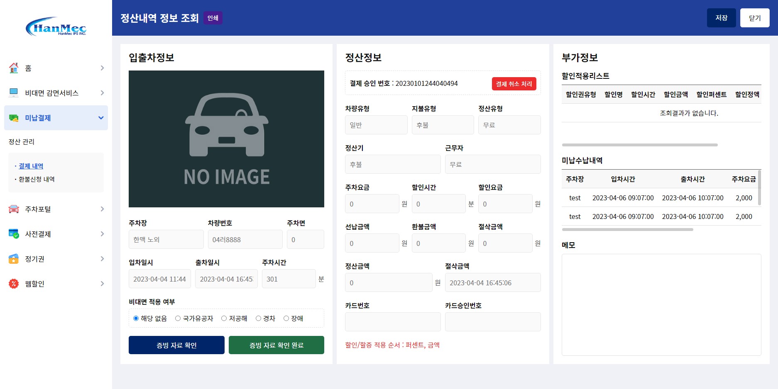Click the 결제 취소 처리 button
The width and height of the screenshot is (778, 389).
tap(514, 83)
